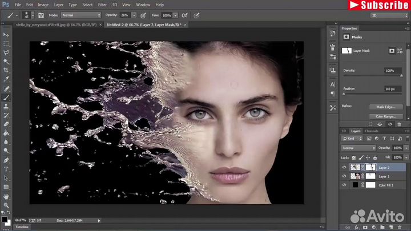
Task: Hide the Color Fill 1 layer
Action: tap(344, 186)
